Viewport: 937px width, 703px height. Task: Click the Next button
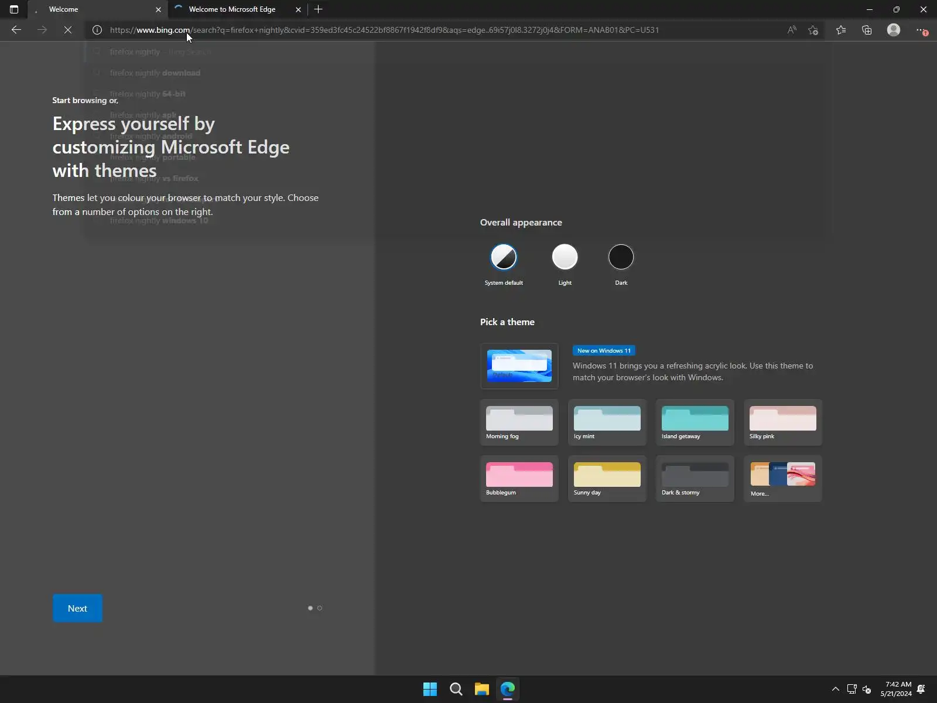coord(77,608)
